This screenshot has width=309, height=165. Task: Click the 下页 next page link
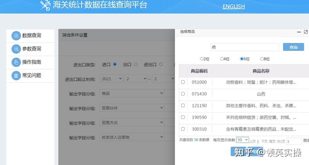(264, 141)
